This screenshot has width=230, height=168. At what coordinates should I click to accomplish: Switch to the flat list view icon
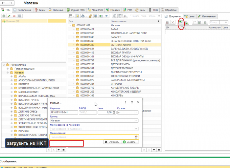(115, 16)
